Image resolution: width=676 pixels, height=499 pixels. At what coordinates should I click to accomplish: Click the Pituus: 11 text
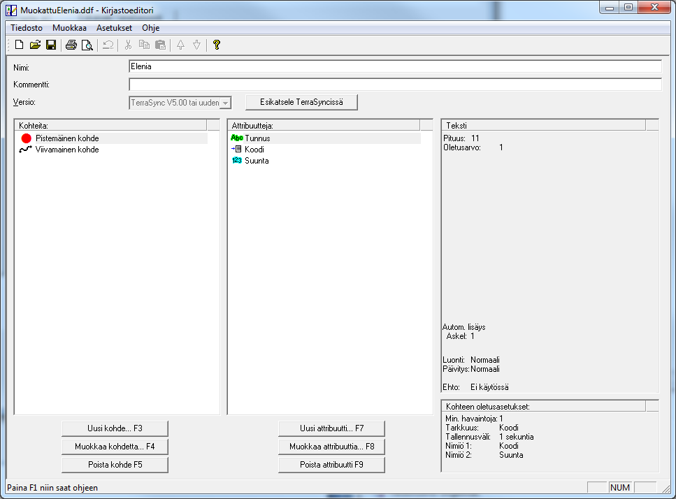point(461,138)
